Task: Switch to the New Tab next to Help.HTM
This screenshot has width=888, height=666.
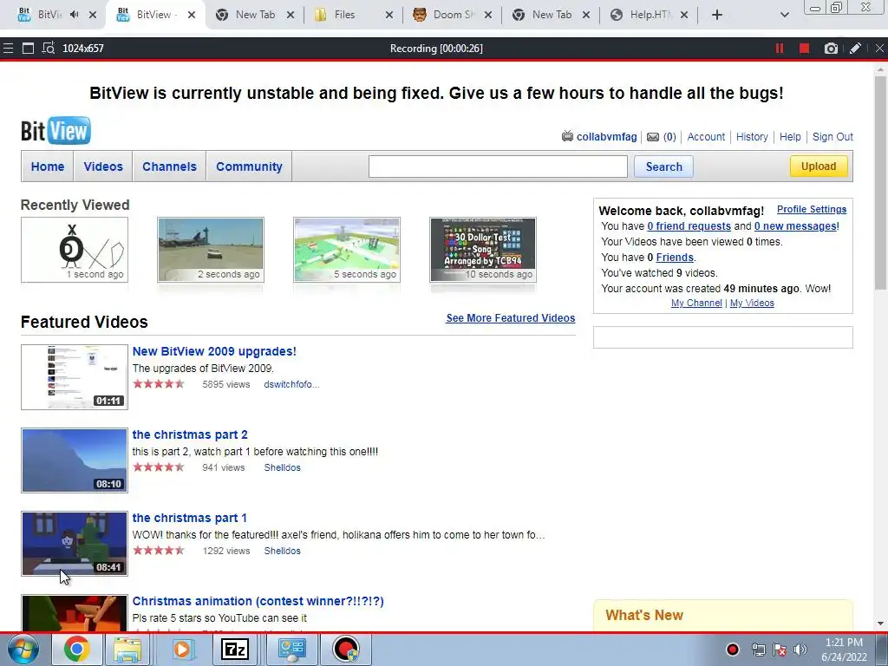Action: 551,15
